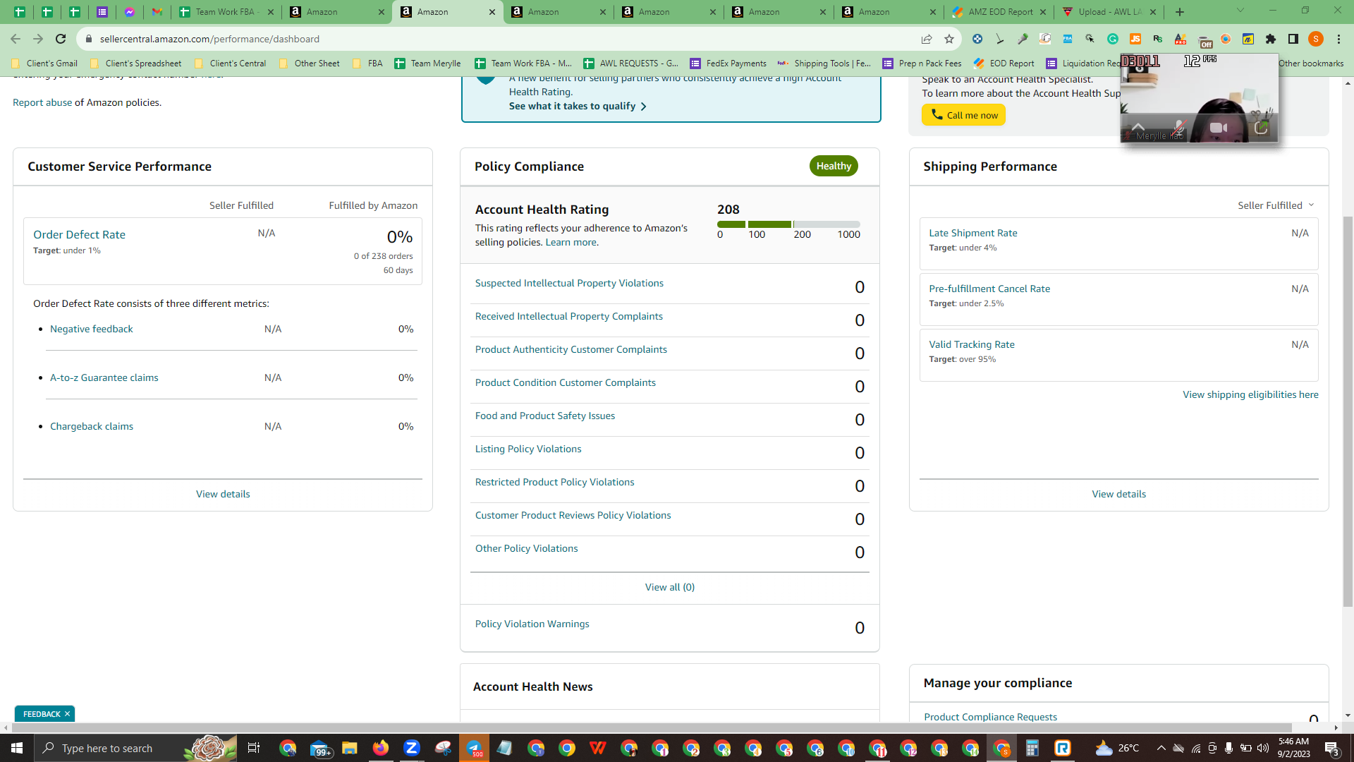Unmute the microphone in Zoom overlay
The width and height of the screenshot is (1354, 762).
click(x=1178, y=128)
